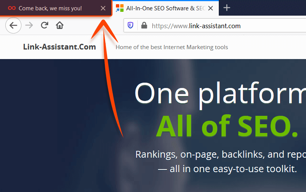Viewport: 306px width, 192px height.
Task: Close the "Come back, we miss you!" tab
Action: [x=103, y=8]
